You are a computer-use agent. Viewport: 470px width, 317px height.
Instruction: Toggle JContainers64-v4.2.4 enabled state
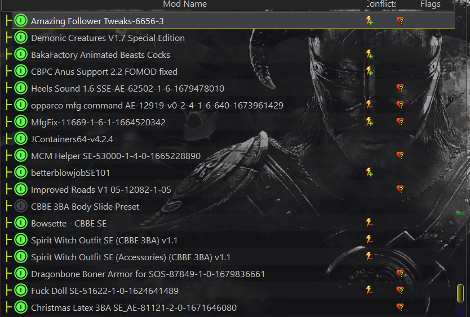(21, 139)
